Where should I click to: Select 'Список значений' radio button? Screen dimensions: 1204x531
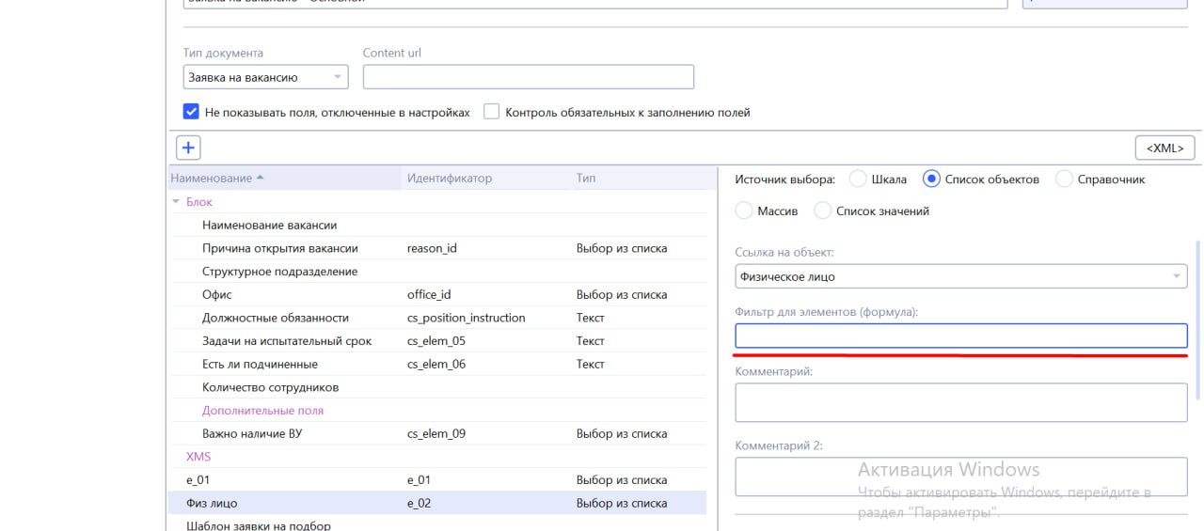823,211
